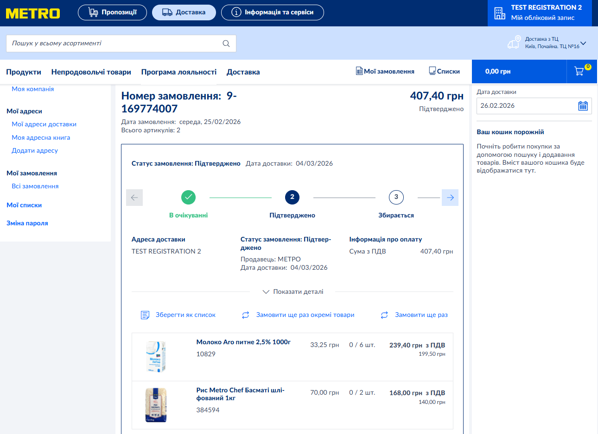
Task: Click the save-as-list document icon
Action: pyautogui.click(x=145, y=315)
